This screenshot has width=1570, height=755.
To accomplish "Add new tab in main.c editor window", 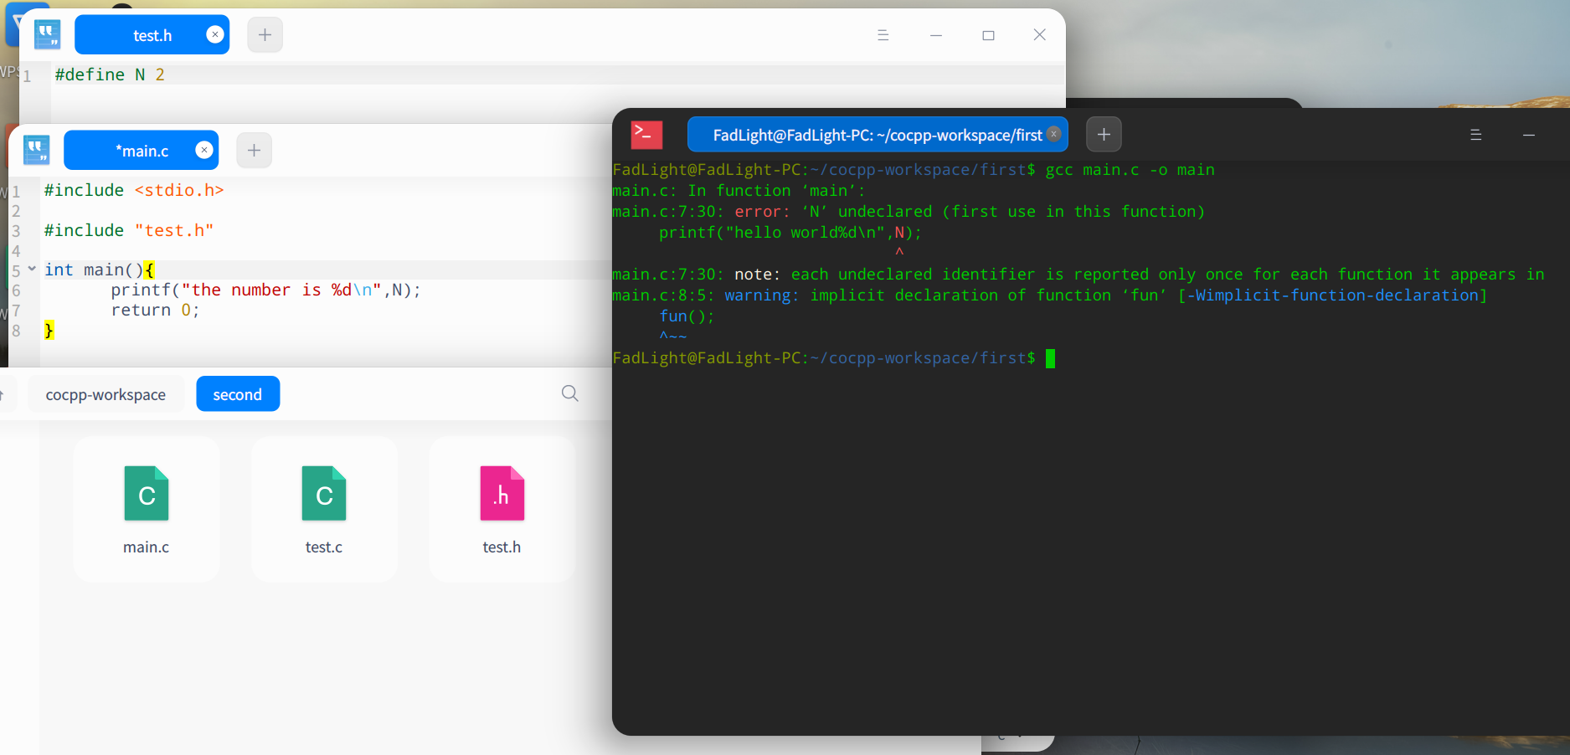I will tap(254, 150).
